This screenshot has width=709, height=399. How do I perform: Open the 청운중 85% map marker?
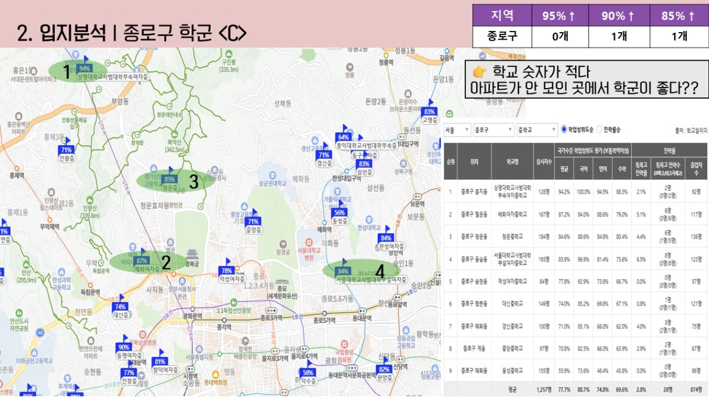pos(170,179)
